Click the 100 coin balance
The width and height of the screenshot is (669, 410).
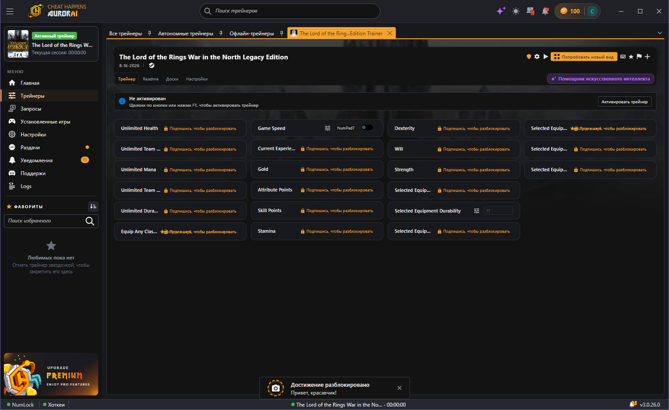(570, 11)
